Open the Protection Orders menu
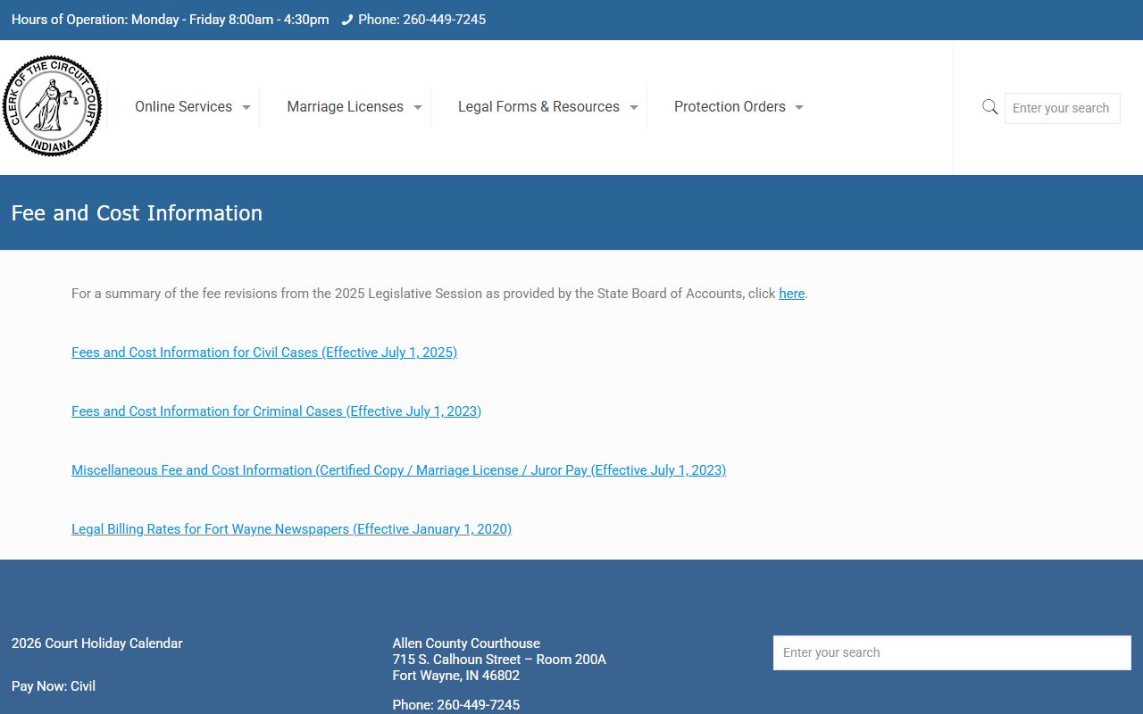Image resolution: width=1143 pixels, height=714 pixels. click(x=730, y=106)
